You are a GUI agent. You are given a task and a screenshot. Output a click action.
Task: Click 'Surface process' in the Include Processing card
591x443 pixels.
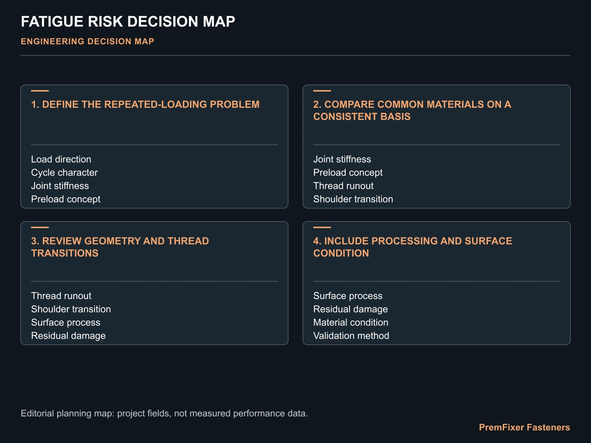click(348, 296)
